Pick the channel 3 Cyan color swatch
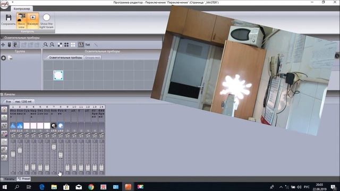The image size is (340, 191). [27, 126]
